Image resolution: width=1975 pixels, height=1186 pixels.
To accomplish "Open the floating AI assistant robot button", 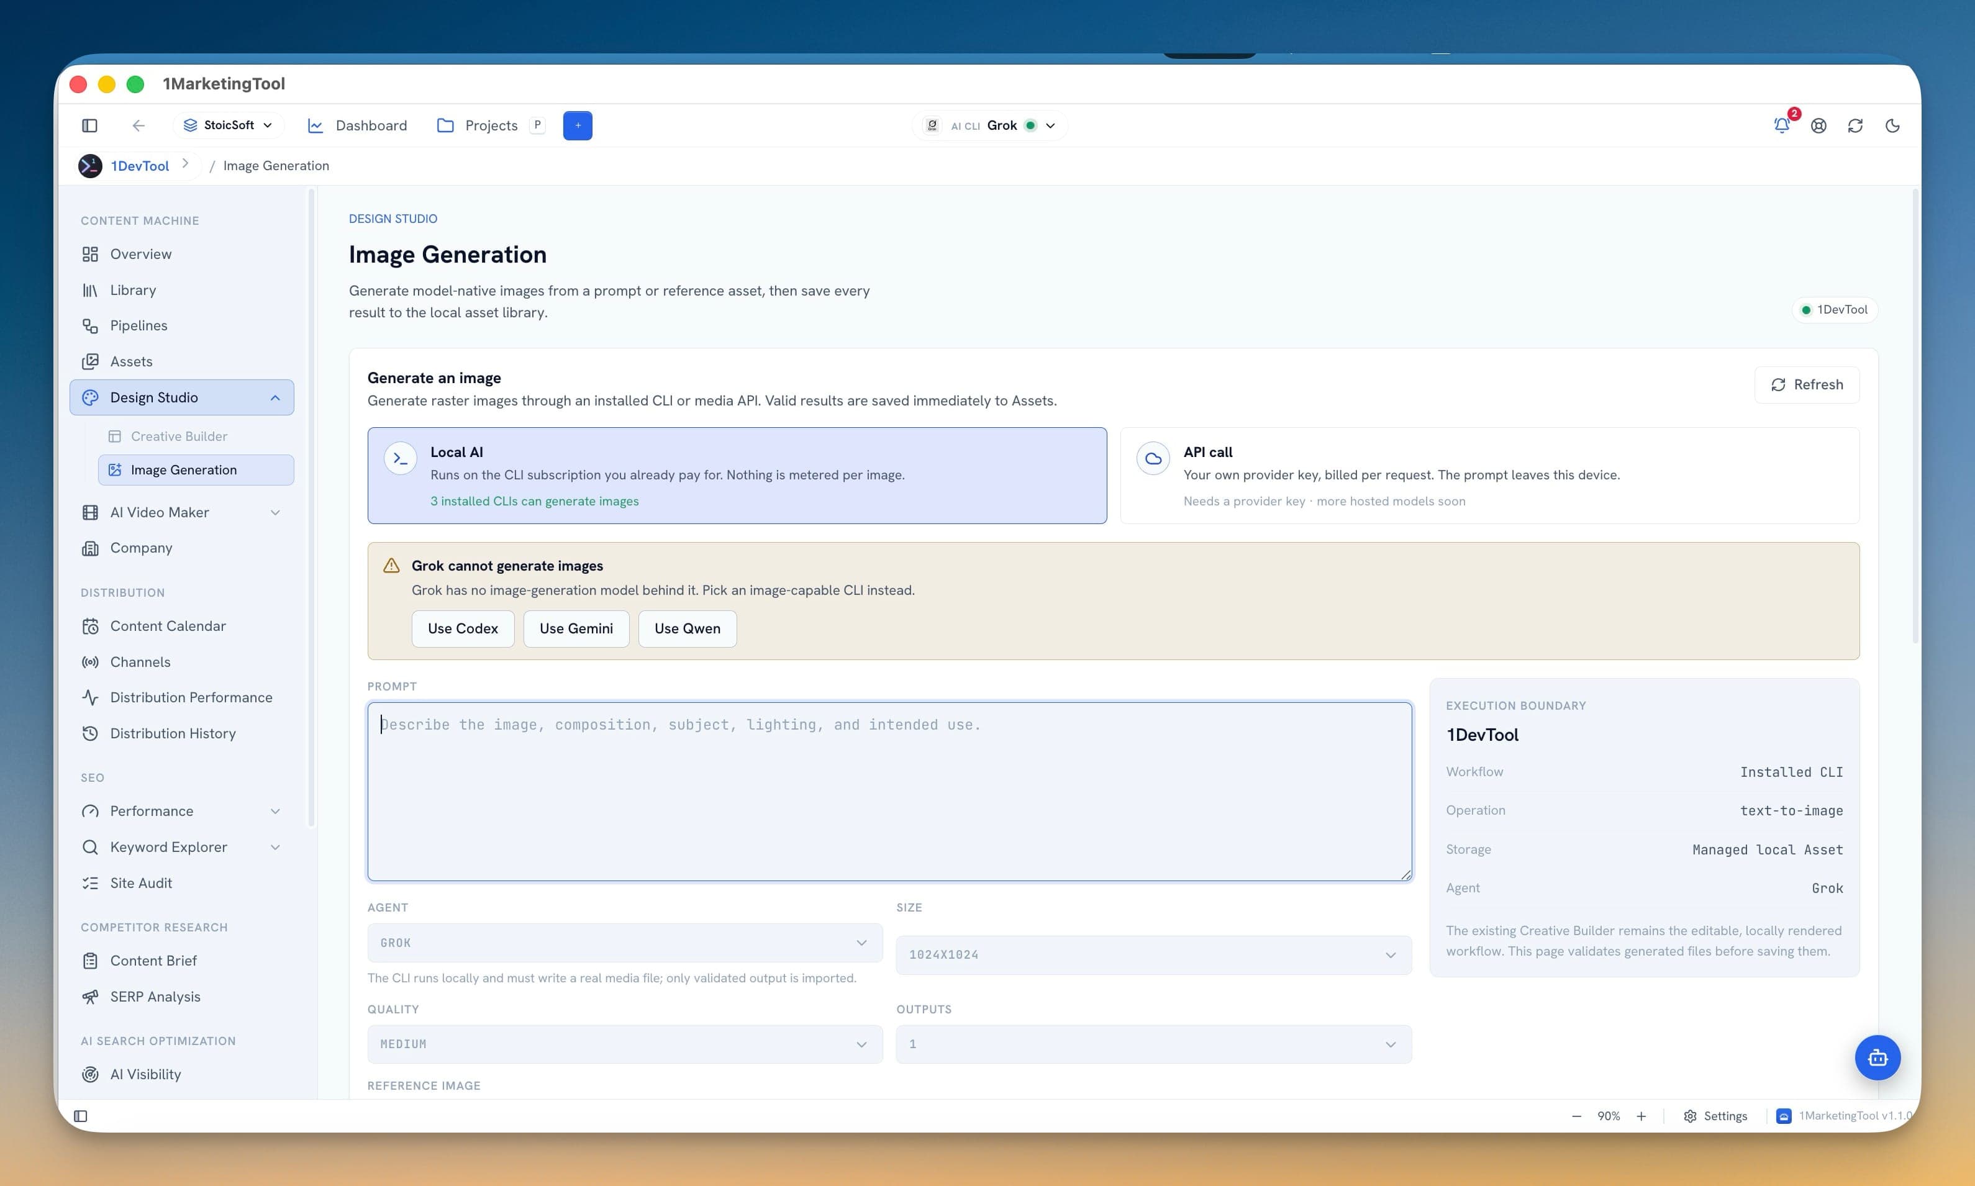I will (1877, 1057).
